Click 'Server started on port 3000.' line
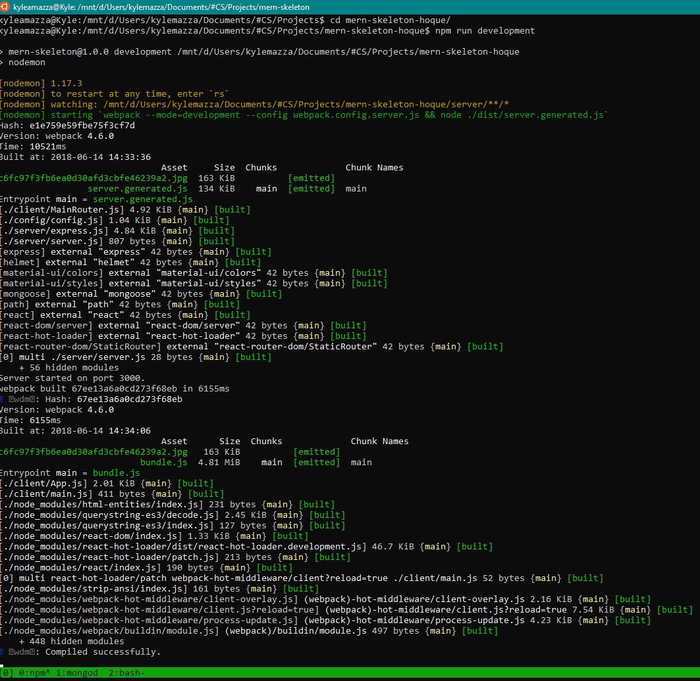This screenshot has height=681, width=700. pos(72,378)
